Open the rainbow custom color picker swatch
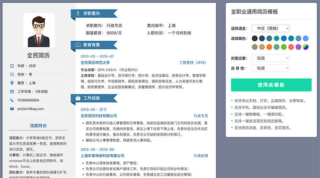 [x=305, y=47]
